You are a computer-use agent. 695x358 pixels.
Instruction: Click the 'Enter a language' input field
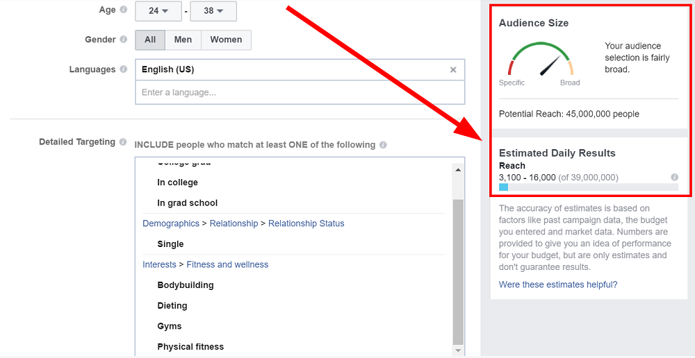point(300,92)
